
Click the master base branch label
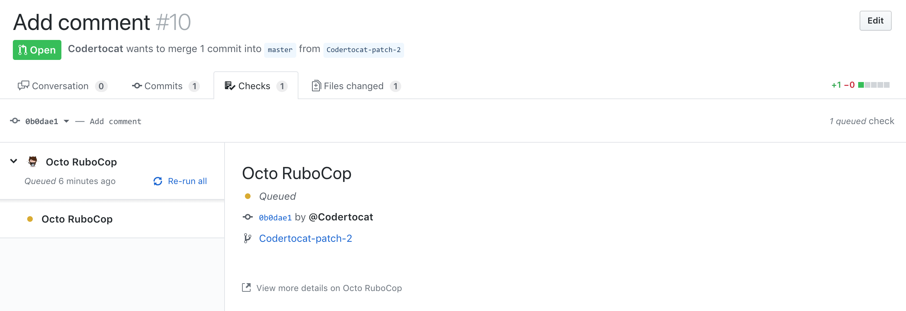tap(280, 50)
